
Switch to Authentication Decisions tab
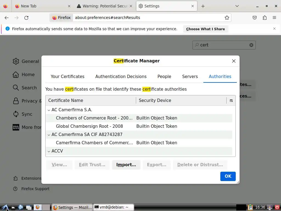[x=121, y=77]
